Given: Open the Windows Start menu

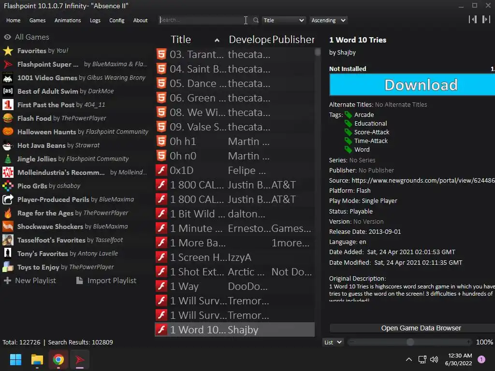Looking at the screenshot, I should point(15,359).
